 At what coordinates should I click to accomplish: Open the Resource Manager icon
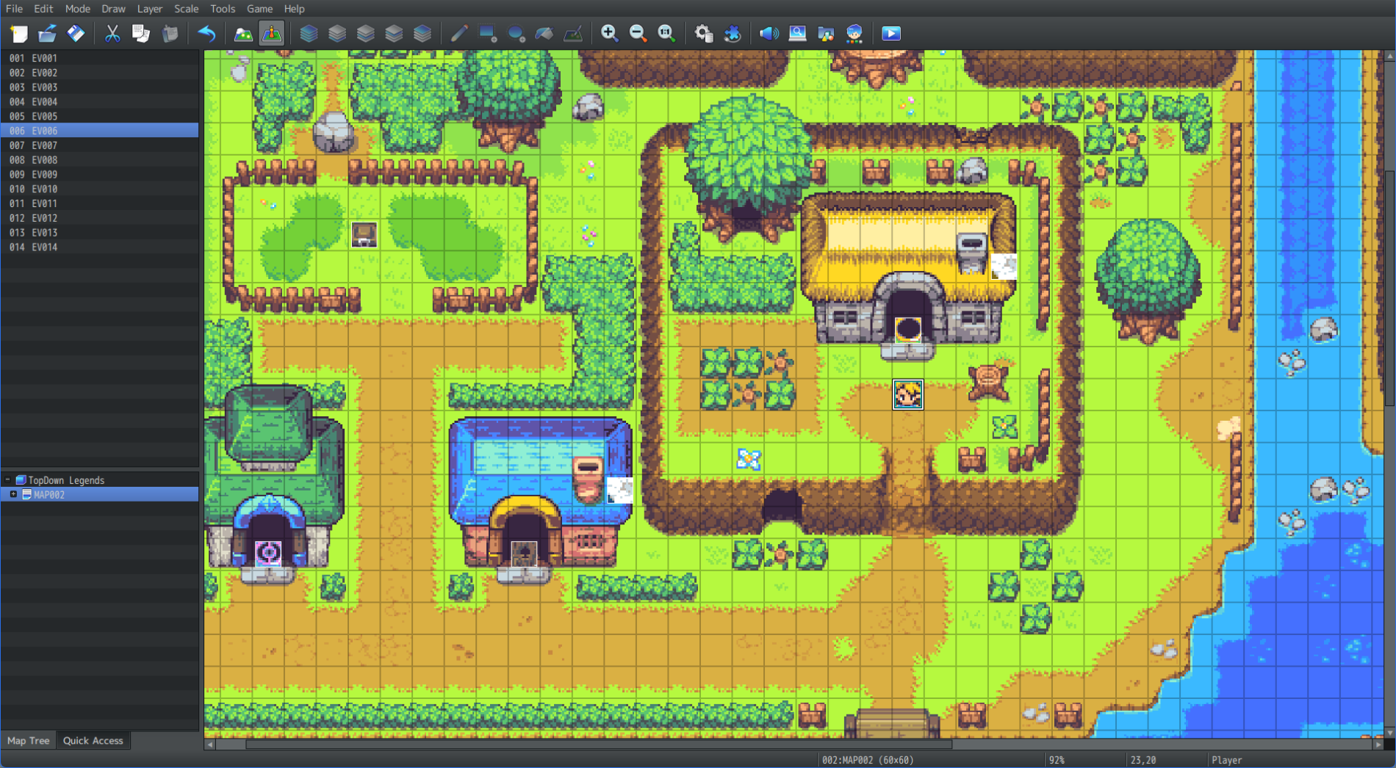coord(826,33)
